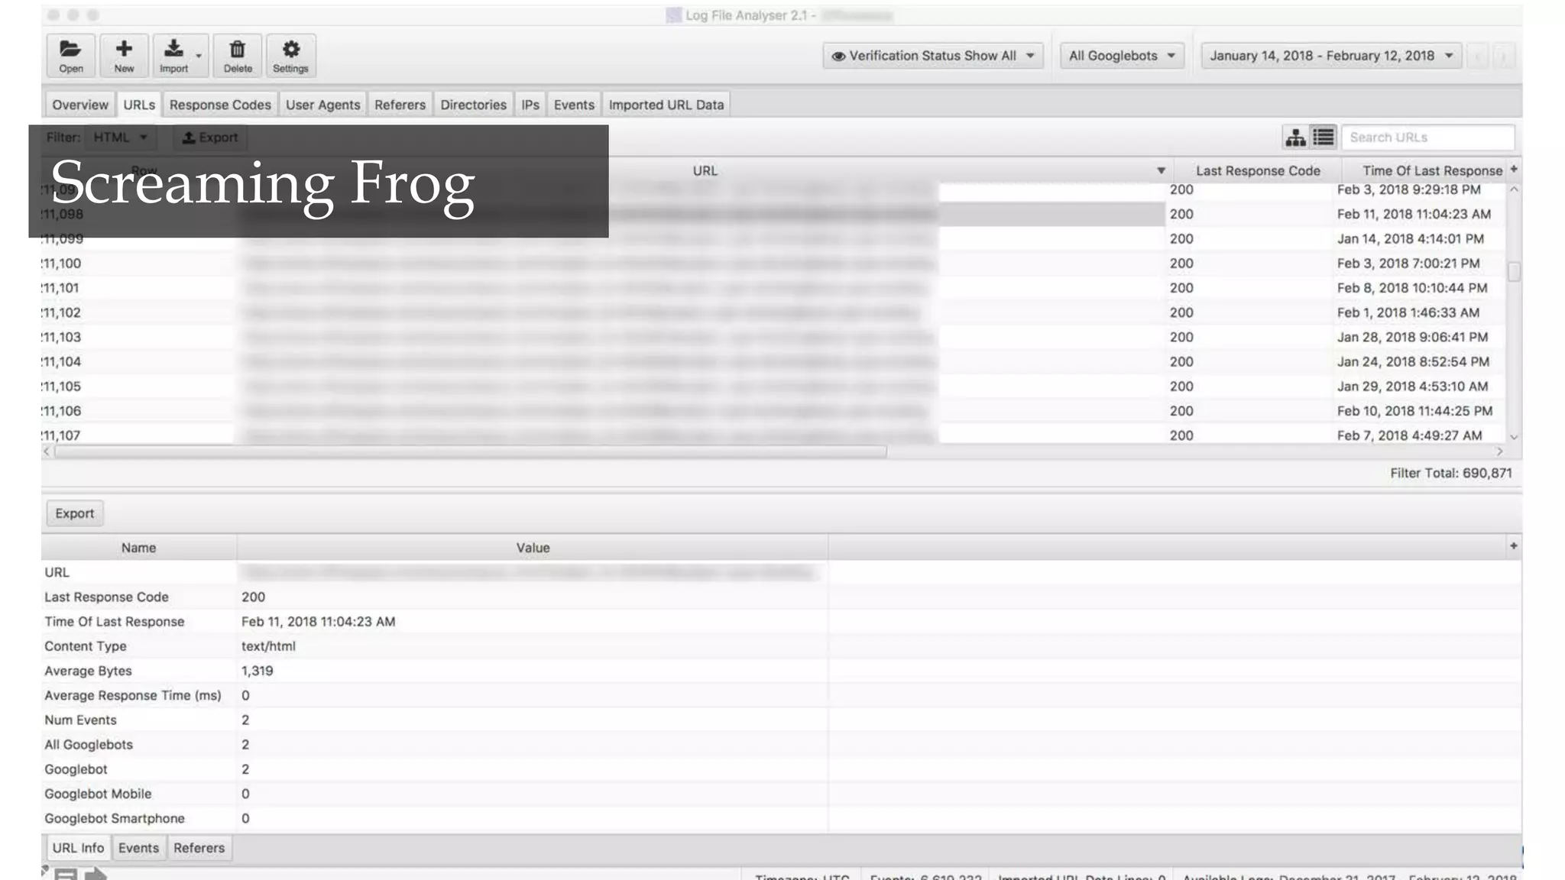This screenshot has height=880, width=1565.
Task: Click the horizontal scrollbar right arrow
Action: pos(1499,451)
